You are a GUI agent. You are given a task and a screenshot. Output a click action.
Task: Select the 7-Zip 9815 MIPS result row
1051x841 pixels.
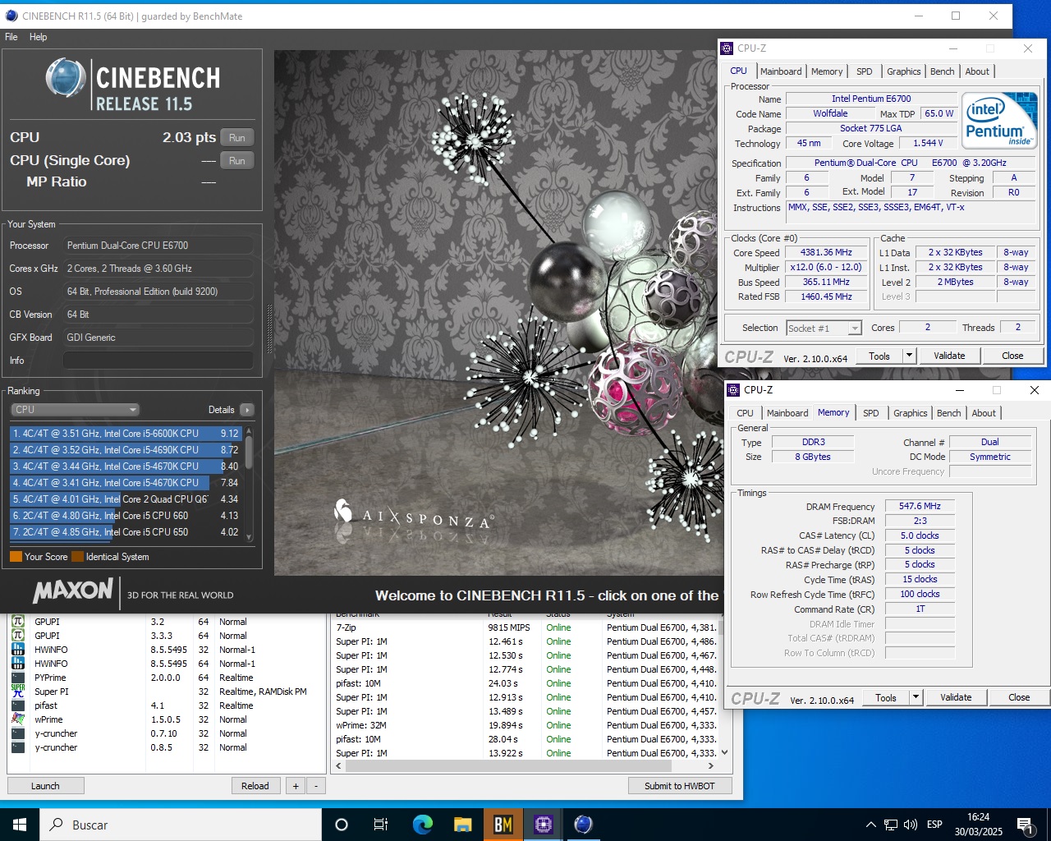(525, 627)
